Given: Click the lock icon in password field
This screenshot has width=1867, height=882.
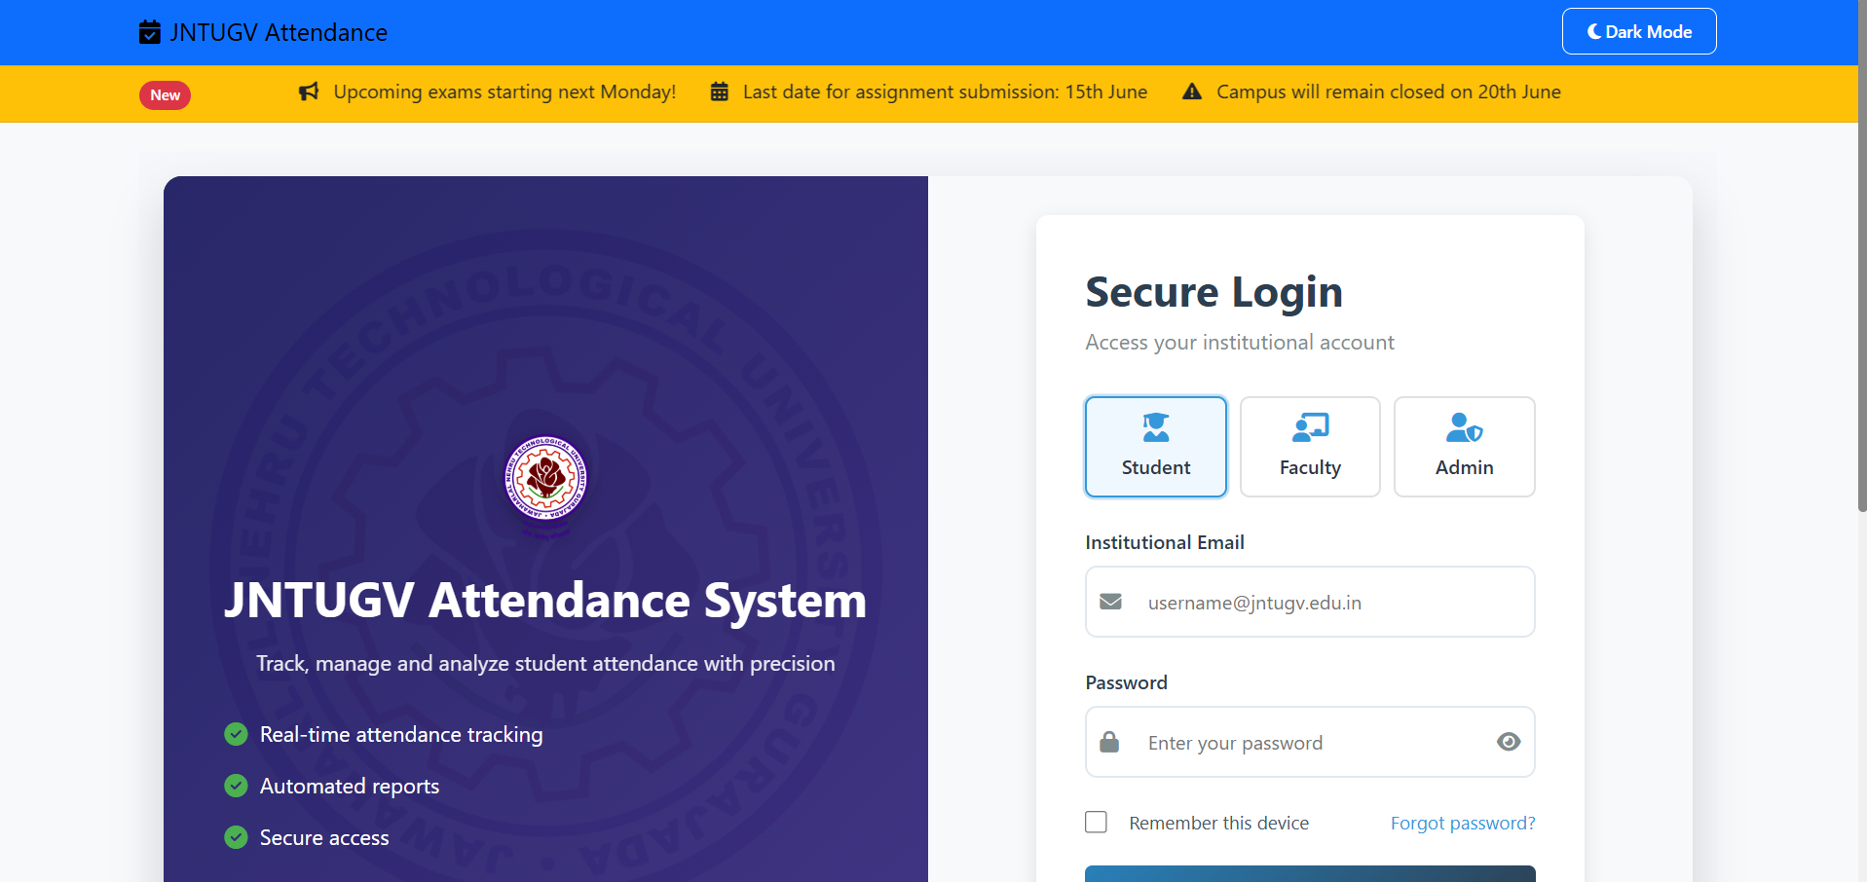Looking at the screenshot, I should (1109, 742).
